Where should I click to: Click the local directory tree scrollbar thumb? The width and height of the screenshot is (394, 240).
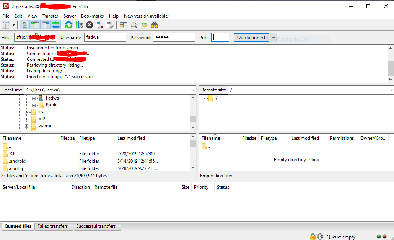tap(193, 119)
